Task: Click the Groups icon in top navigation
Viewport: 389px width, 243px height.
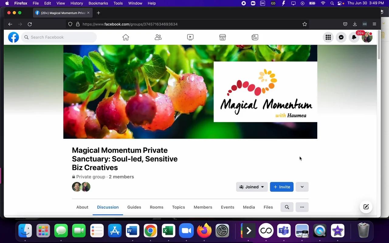Action: 158,37
